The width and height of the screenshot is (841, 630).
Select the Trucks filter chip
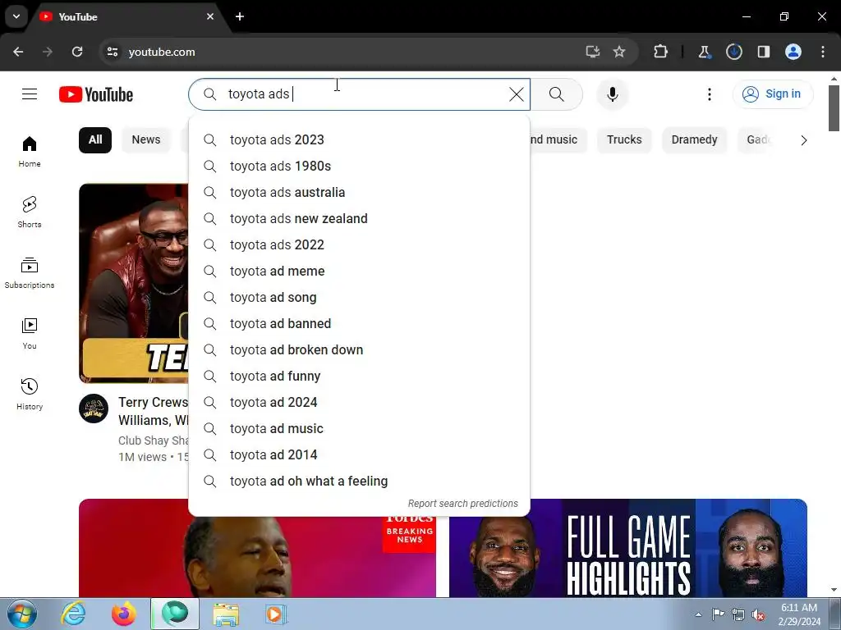point(624,139)
